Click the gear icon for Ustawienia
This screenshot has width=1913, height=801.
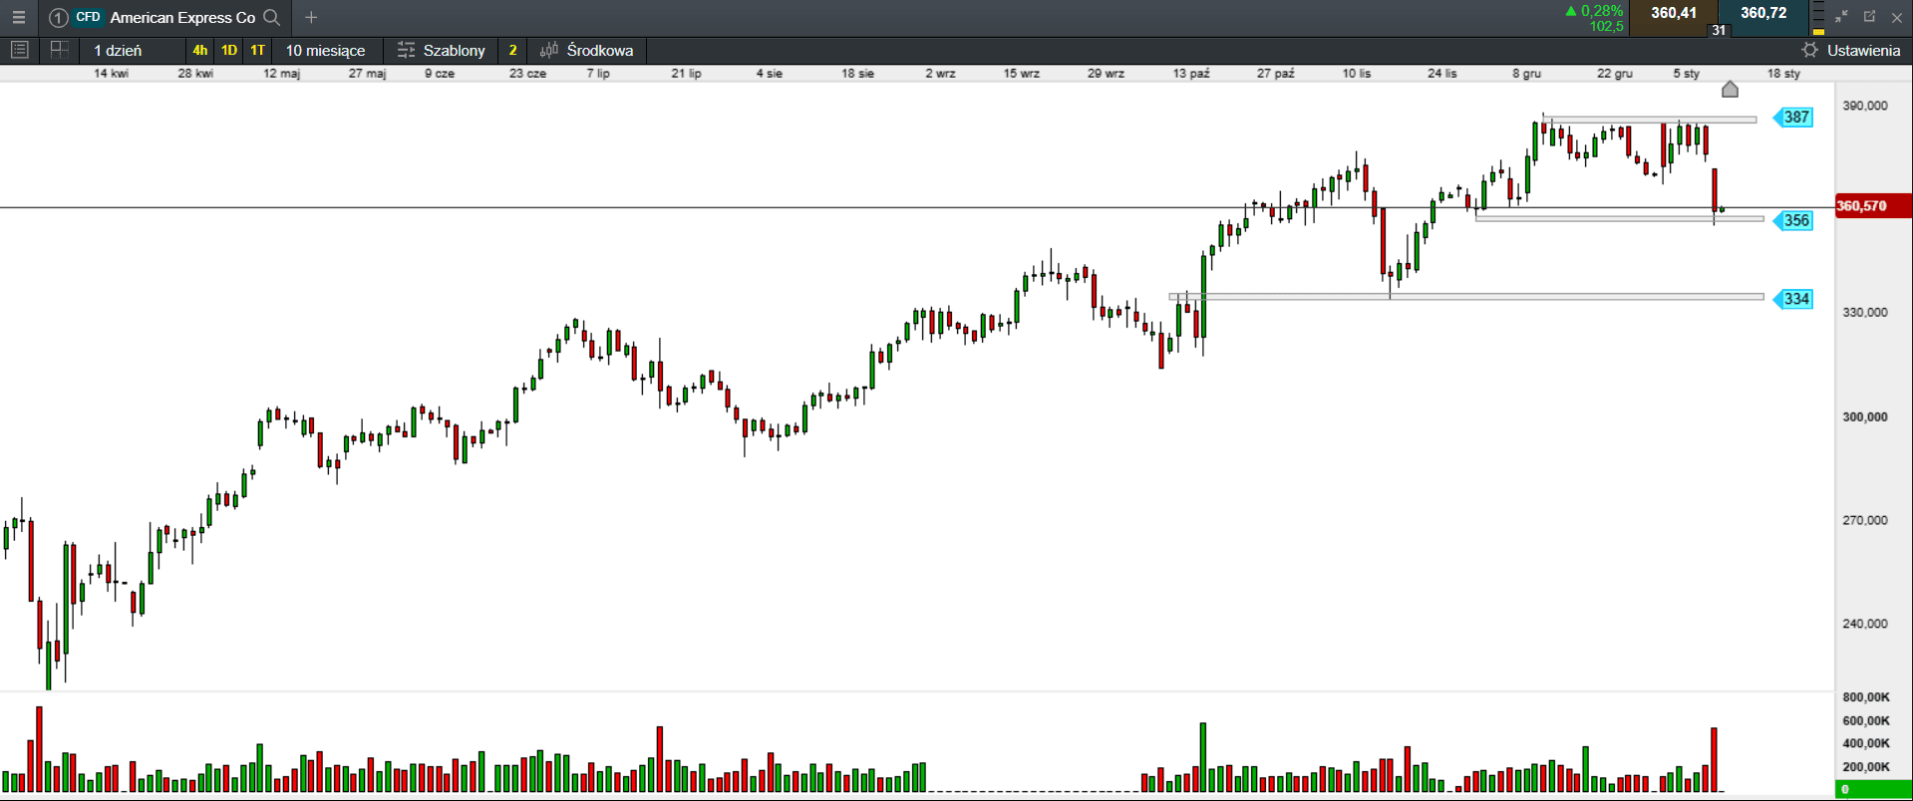click(1809, 50)
